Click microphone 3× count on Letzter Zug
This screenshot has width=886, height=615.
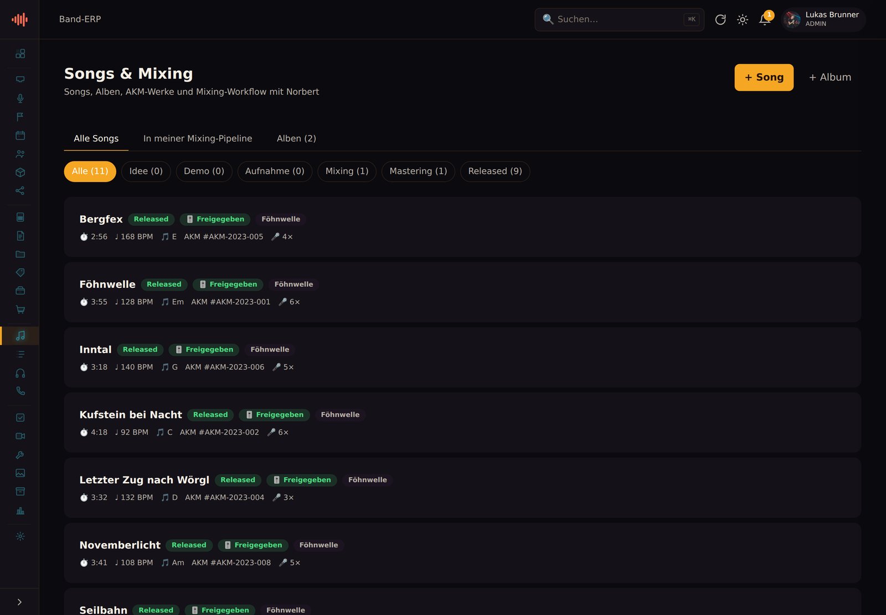point(283,498)
